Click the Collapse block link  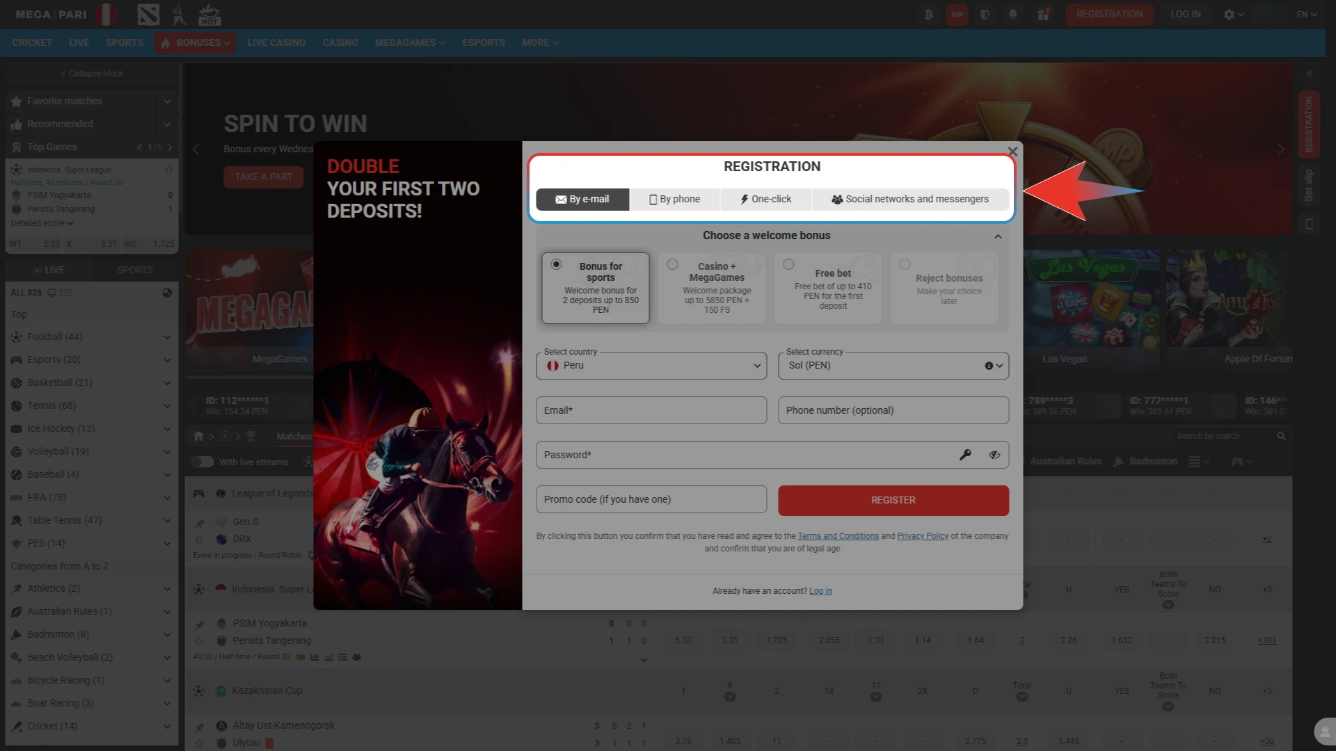click(x=92, y=74)
